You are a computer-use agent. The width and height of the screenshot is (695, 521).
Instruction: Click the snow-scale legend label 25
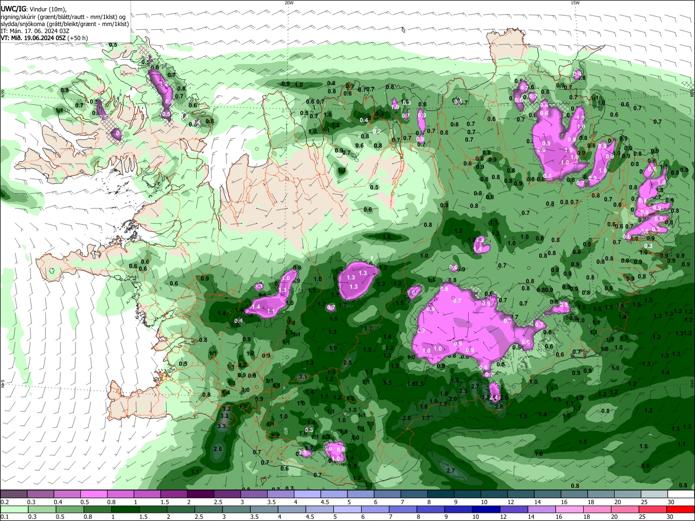(x=645, y=502)
